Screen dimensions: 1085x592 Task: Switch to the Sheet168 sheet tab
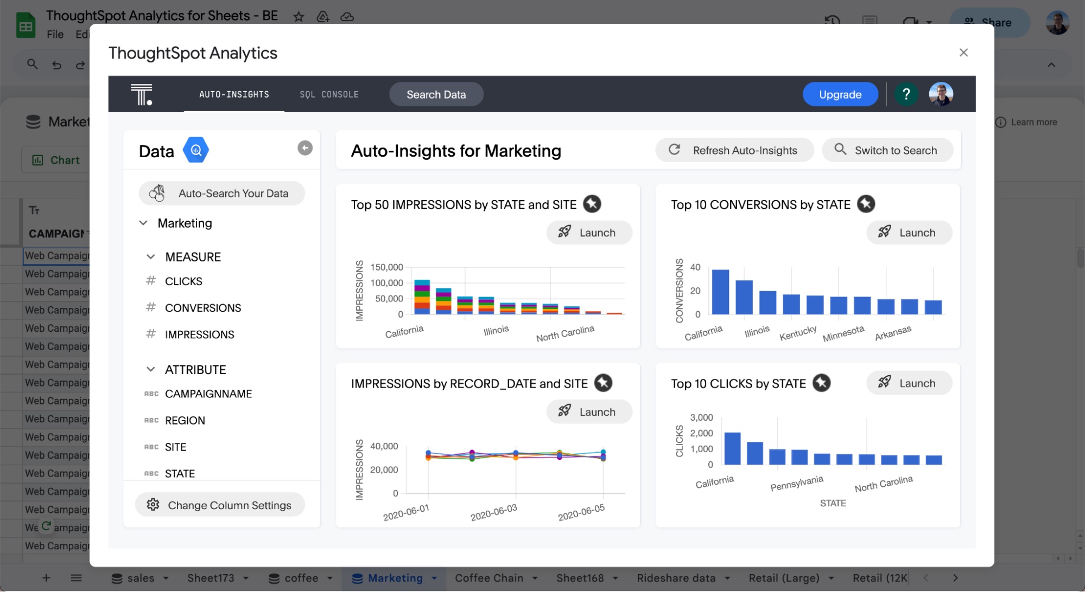pos(580,578)
